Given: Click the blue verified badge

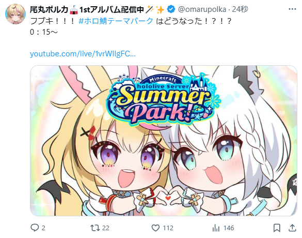Looking at the screenshot, I should coord(171,9).
